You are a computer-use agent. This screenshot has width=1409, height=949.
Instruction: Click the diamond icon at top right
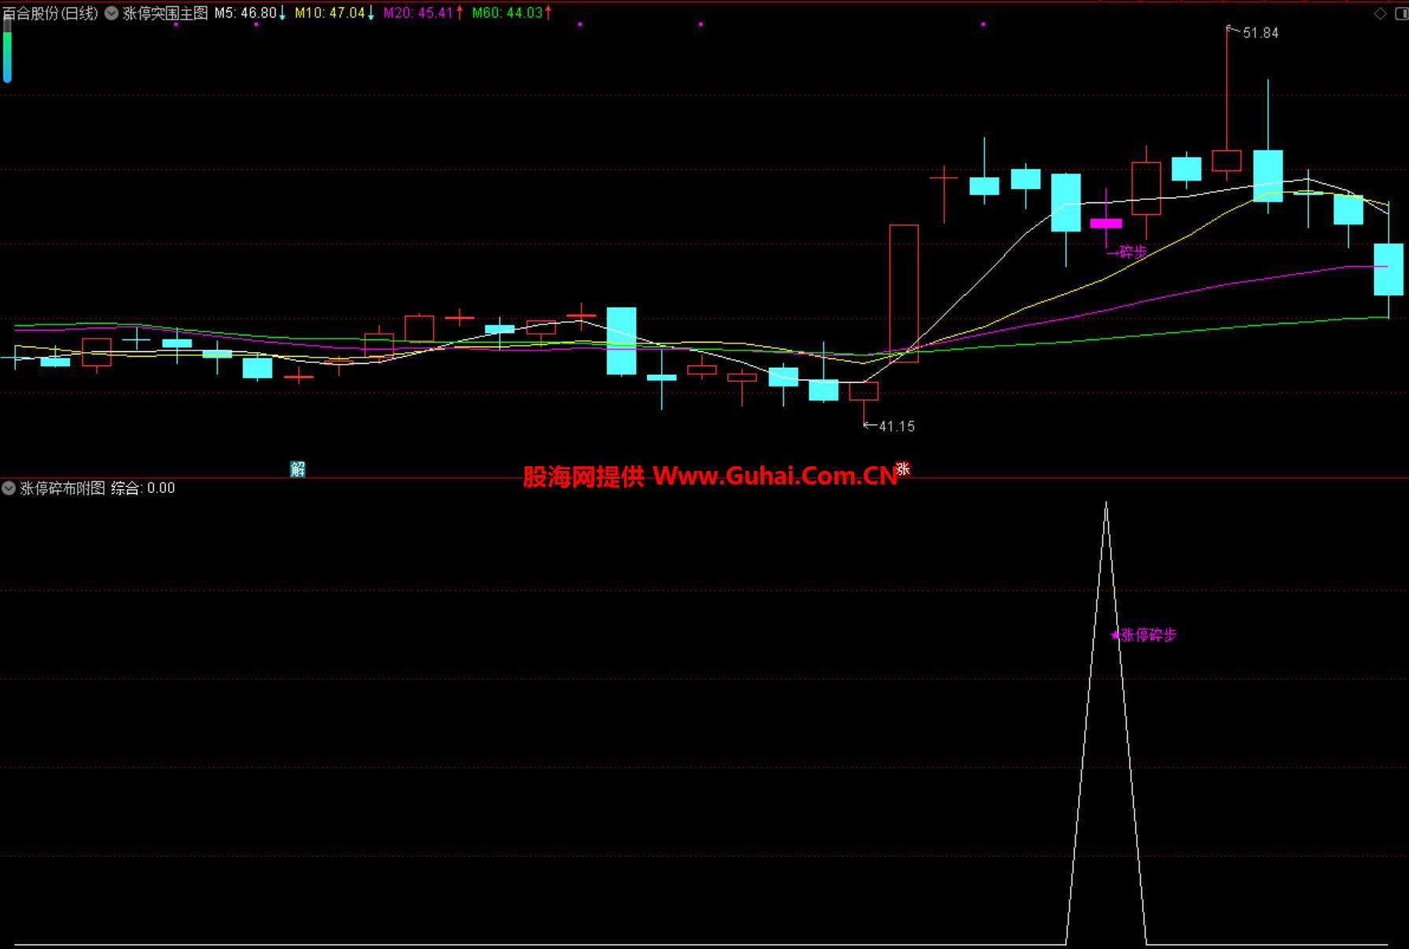1380,13
